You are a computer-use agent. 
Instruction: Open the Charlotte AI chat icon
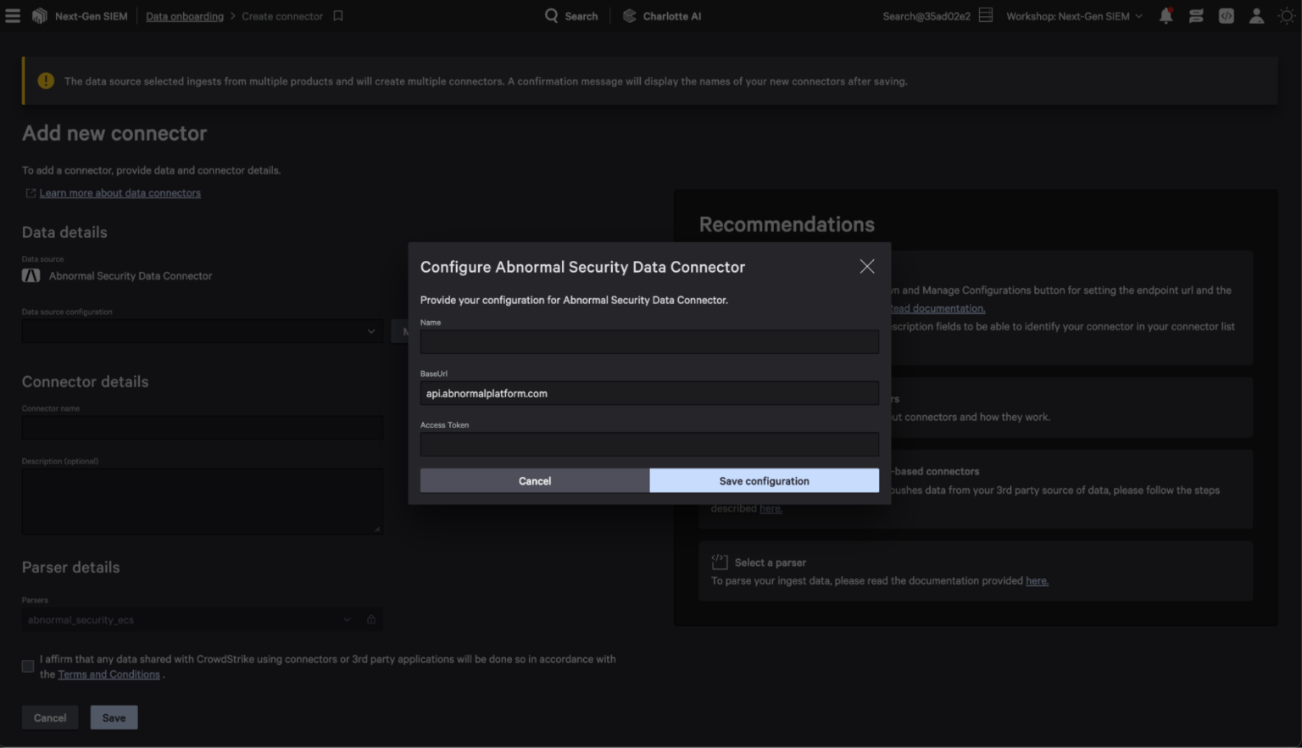coord(1196,15)
